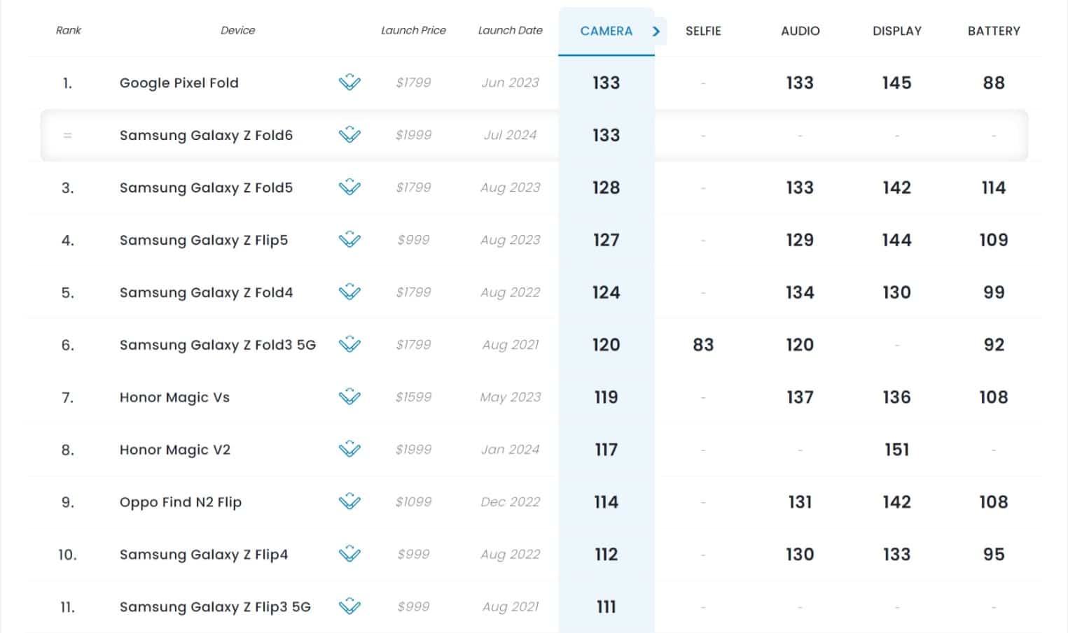
Task: Open the Samsung Galaxy Z Fold3 5G link
Action: tap(218, 345)
